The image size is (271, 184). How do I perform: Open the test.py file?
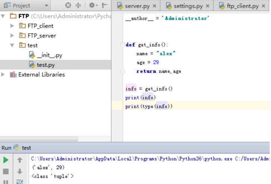point(46,65)
